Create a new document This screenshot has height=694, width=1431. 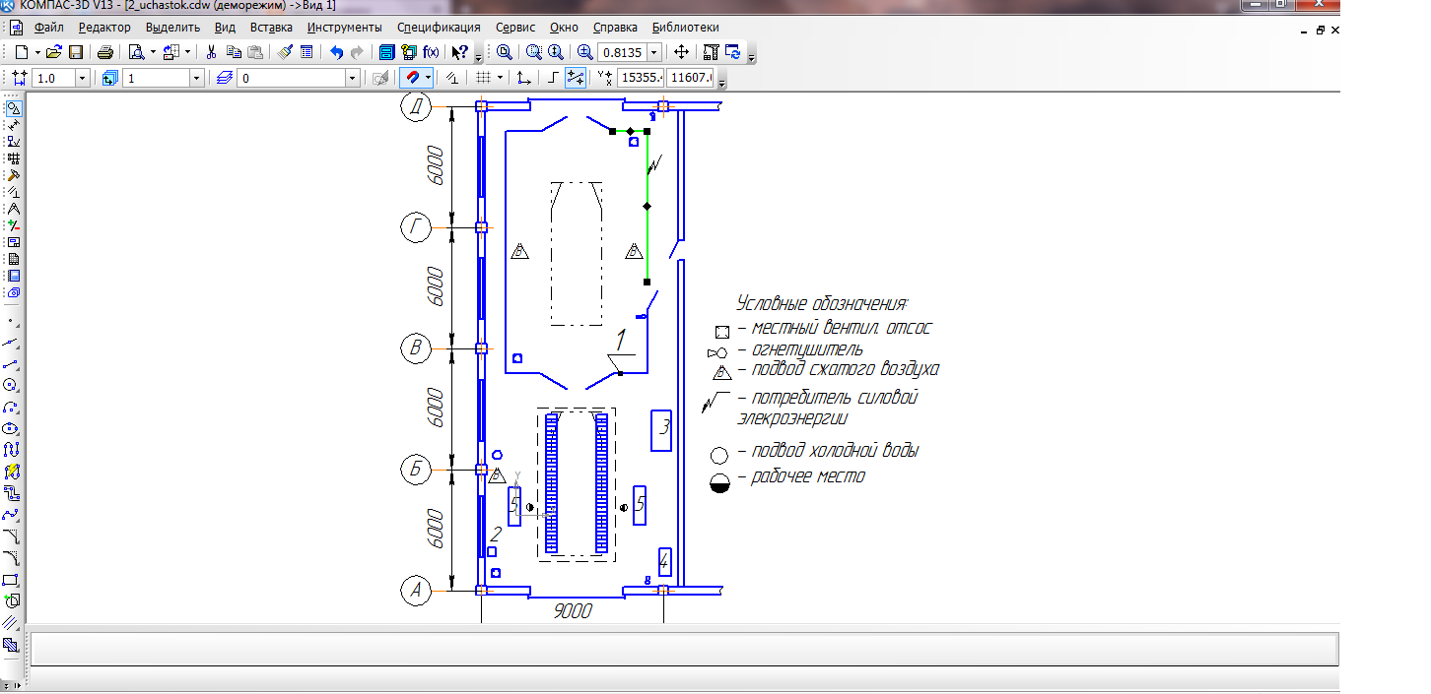21,52
